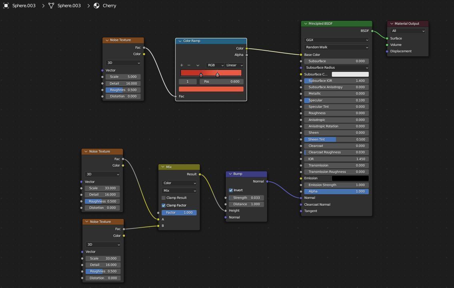The width and height of the screenshot is (454, 288).
Task: Click Scale 5.000 field in top Noise Texture
Action: pos(123,77)
